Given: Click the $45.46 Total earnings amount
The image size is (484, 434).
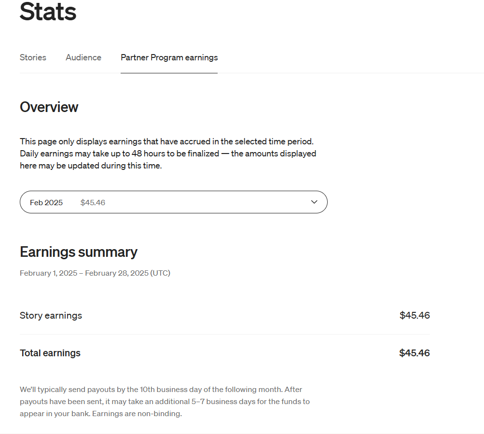Looking at the screenshot, I should point(414,353).
